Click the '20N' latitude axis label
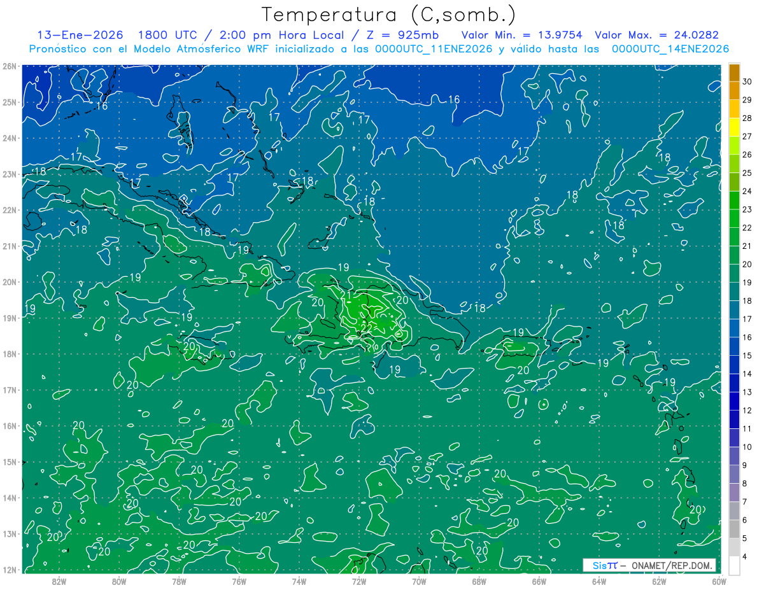The width and height of the screenshot is (764, 590). point(10,282)
